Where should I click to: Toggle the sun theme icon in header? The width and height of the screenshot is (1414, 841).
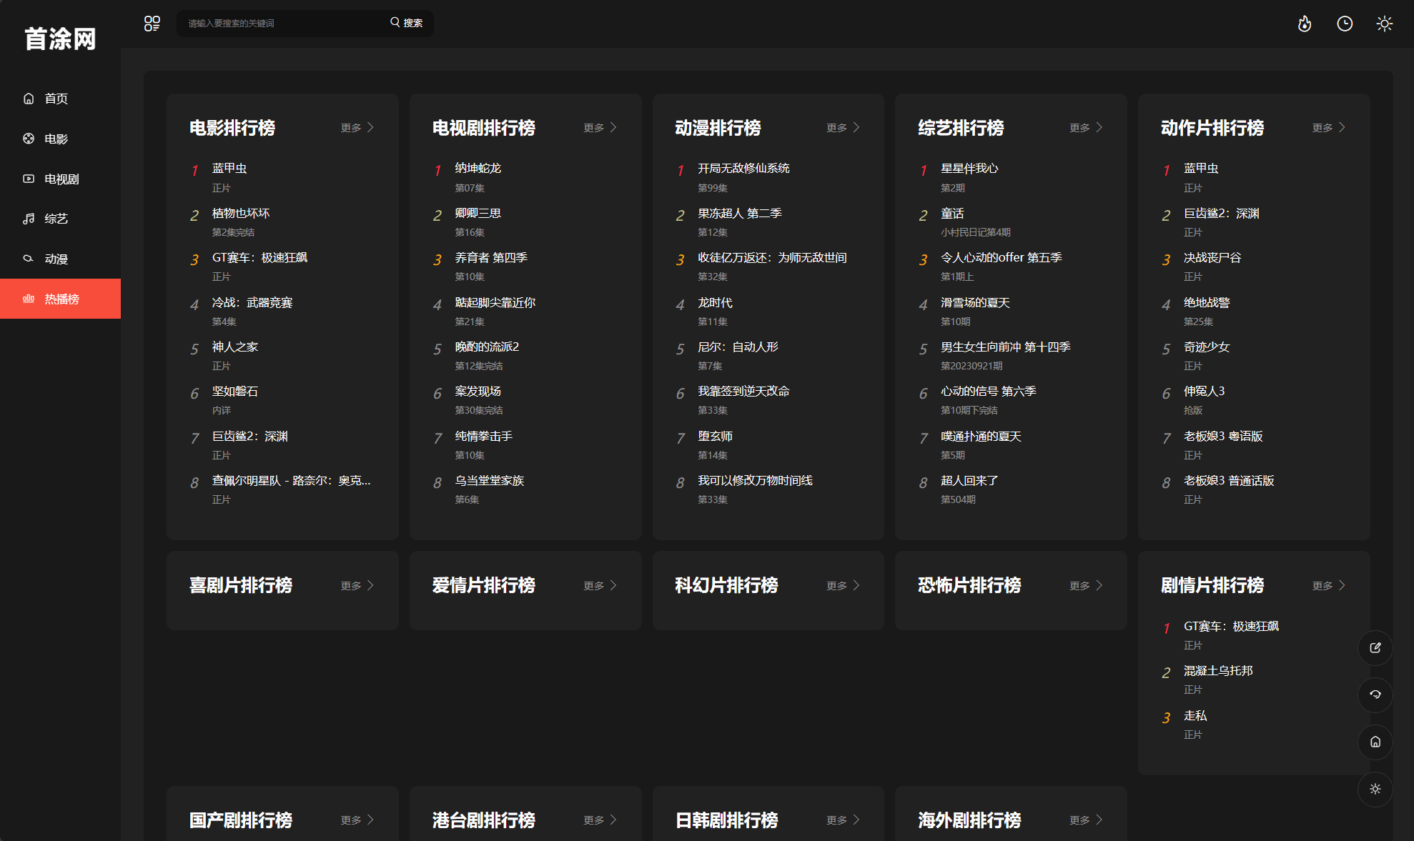(x=1385, y=24)
